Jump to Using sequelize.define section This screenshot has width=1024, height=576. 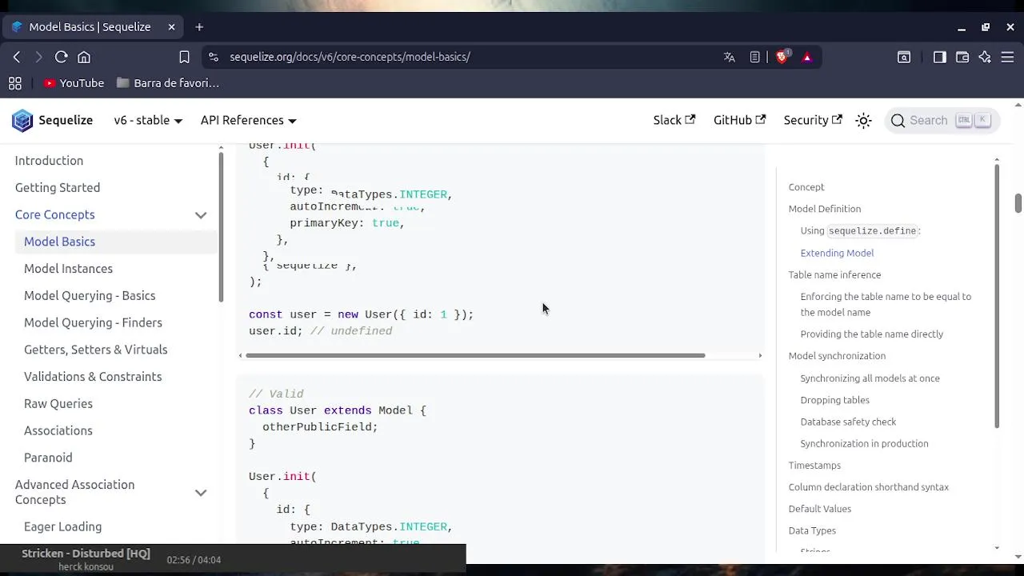point(860,230)
